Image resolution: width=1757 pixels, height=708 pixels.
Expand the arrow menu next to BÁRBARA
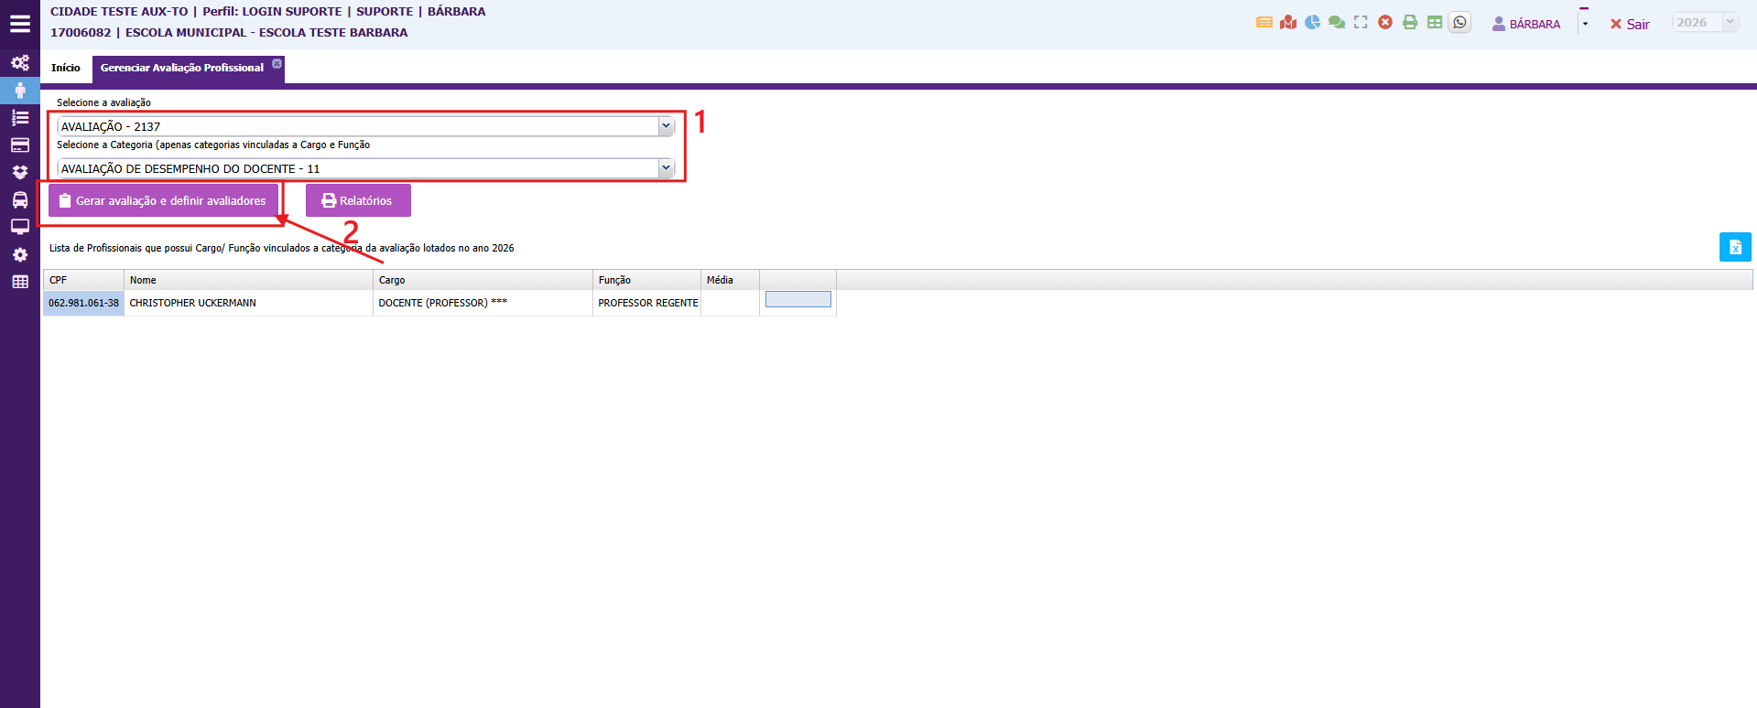(1585, 24)
